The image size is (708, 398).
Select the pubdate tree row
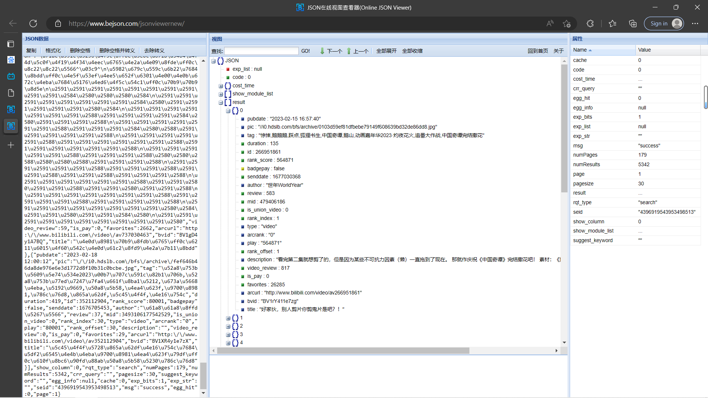pyautogui.click(x=284, y=119)
